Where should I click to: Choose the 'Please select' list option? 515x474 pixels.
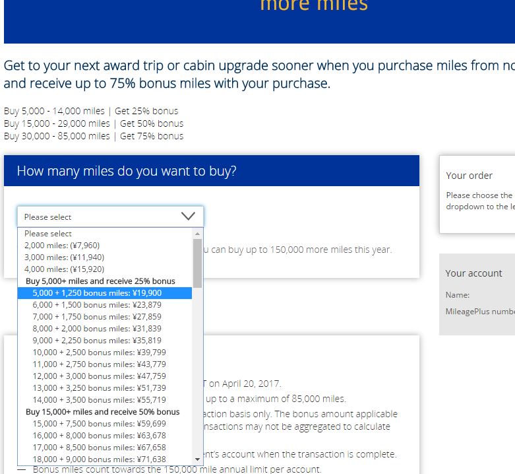[105, 234]
